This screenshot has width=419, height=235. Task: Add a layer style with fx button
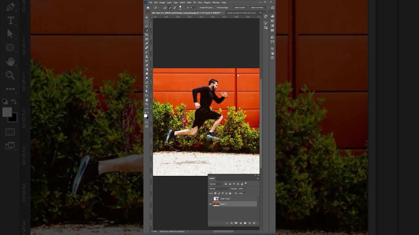pos(231,223)
